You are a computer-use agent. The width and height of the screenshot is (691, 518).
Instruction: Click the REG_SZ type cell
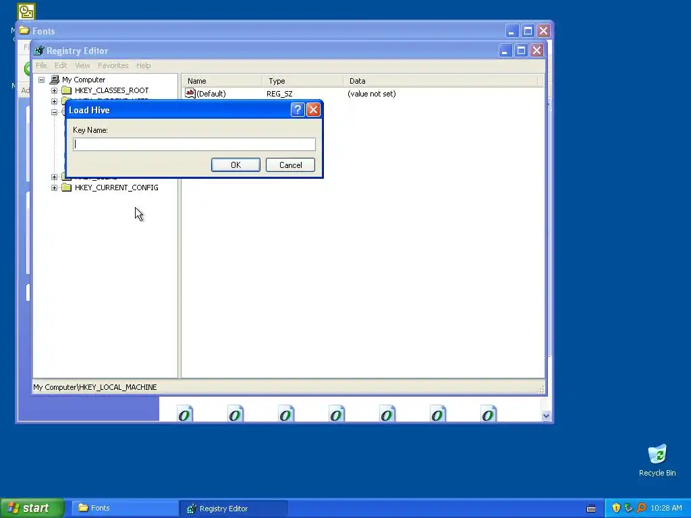[279, 94]
